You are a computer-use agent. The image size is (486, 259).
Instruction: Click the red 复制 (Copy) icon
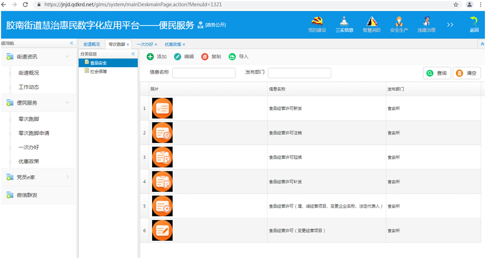coord(205,57)
